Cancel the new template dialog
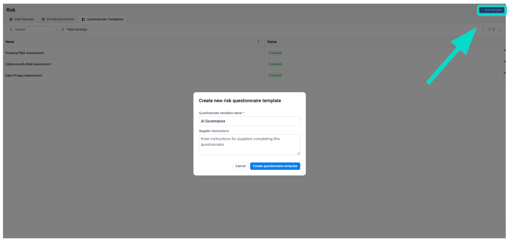Image resolution: width=509 pixels, height=243 pixels. (x=240, y=166)
